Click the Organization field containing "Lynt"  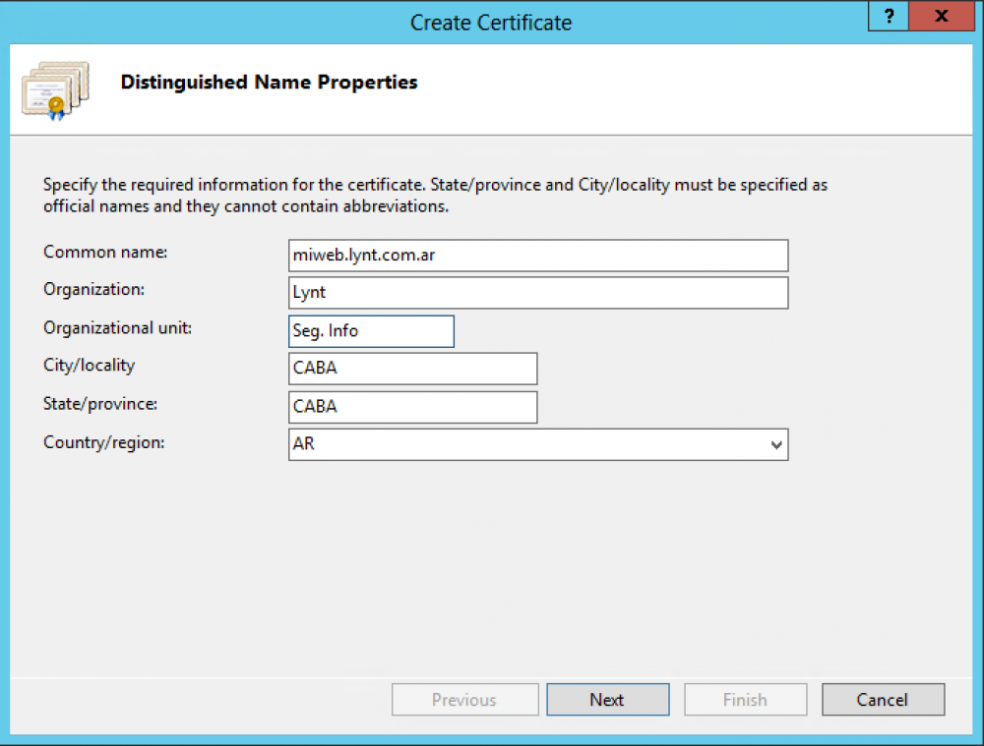click(x=537, y=293)
